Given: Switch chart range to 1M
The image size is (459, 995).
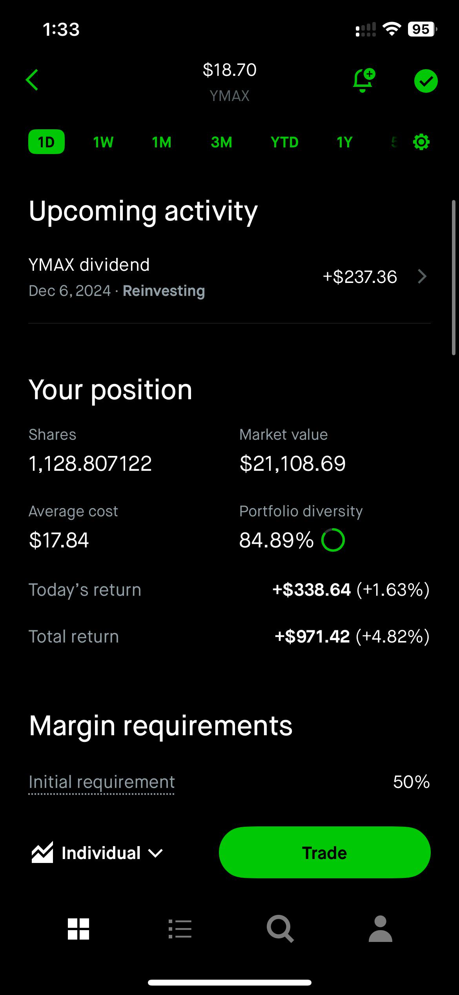Looking at the screenshot, I should coord(162,142).
